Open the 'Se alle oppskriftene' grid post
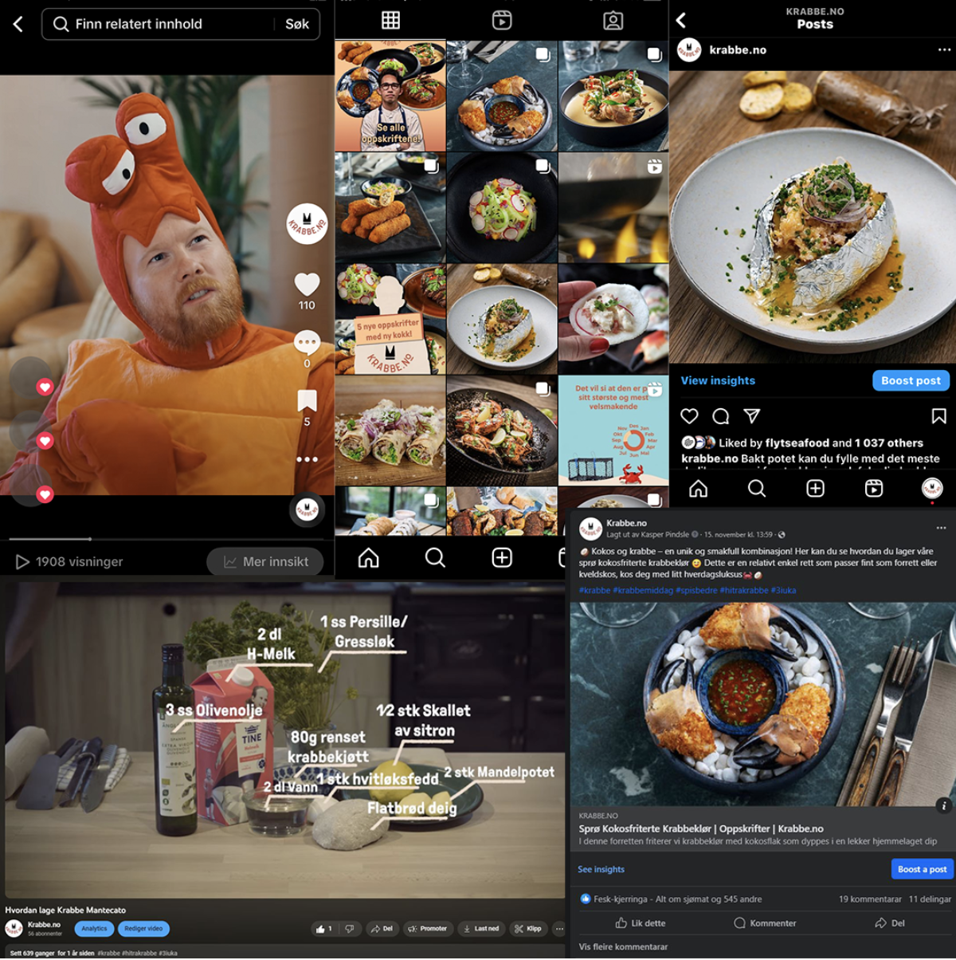 (390, 96)
